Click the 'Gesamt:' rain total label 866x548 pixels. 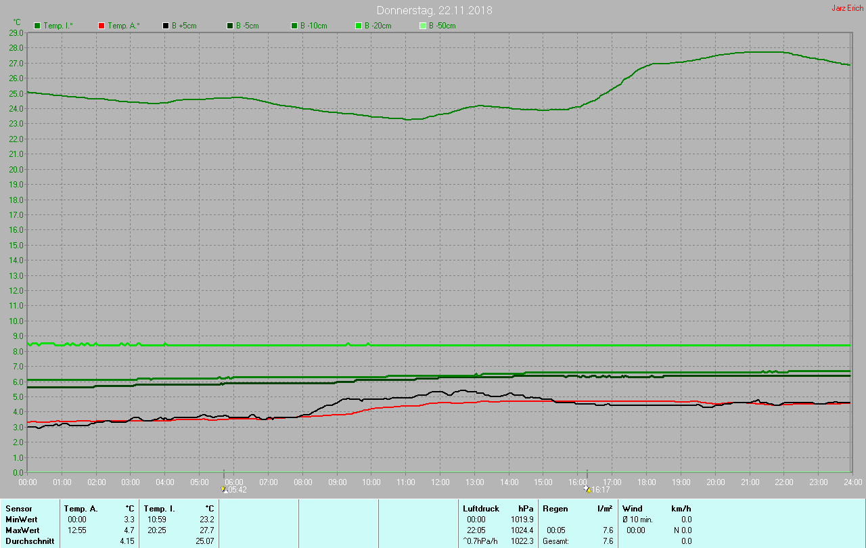[555, 541]
